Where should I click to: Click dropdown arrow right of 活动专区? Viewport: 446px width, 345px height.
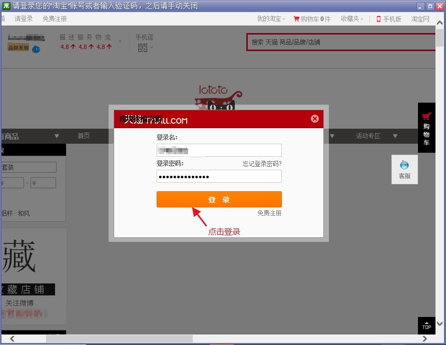pyautogui.click(x=395, y=136)
